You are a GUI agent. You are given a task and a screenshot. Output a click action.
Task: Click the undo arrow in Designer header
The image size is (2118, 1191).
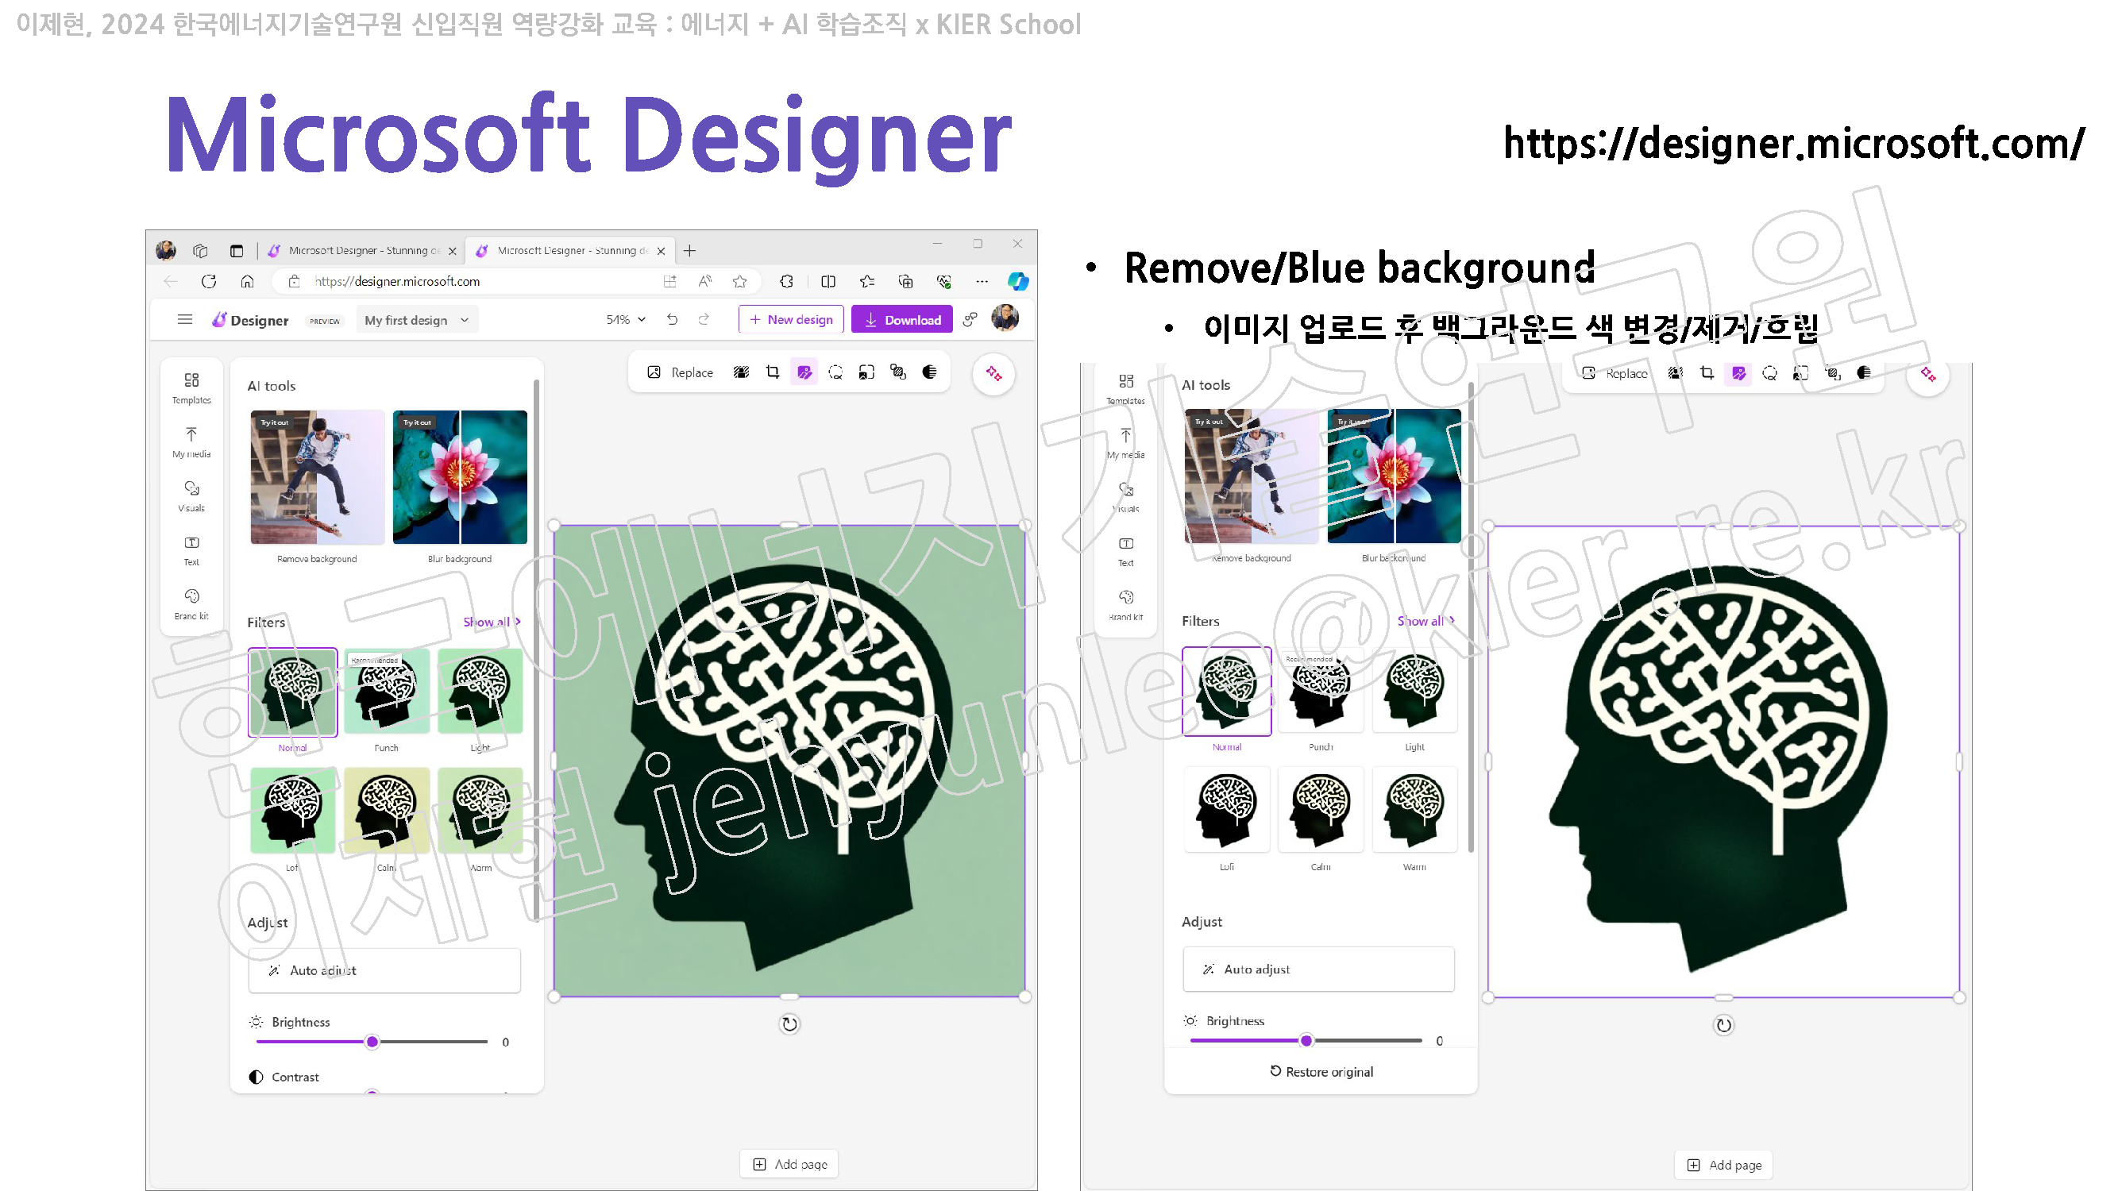click(673, 320)
